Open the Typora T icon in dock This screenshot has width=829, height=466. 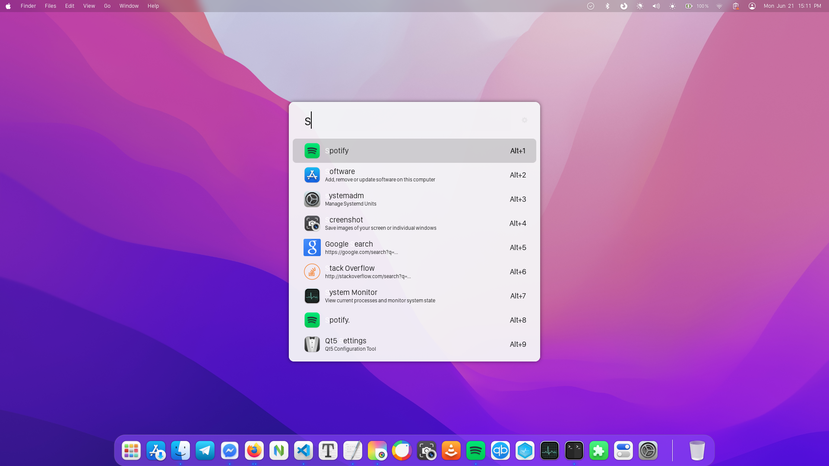(328, 451)
